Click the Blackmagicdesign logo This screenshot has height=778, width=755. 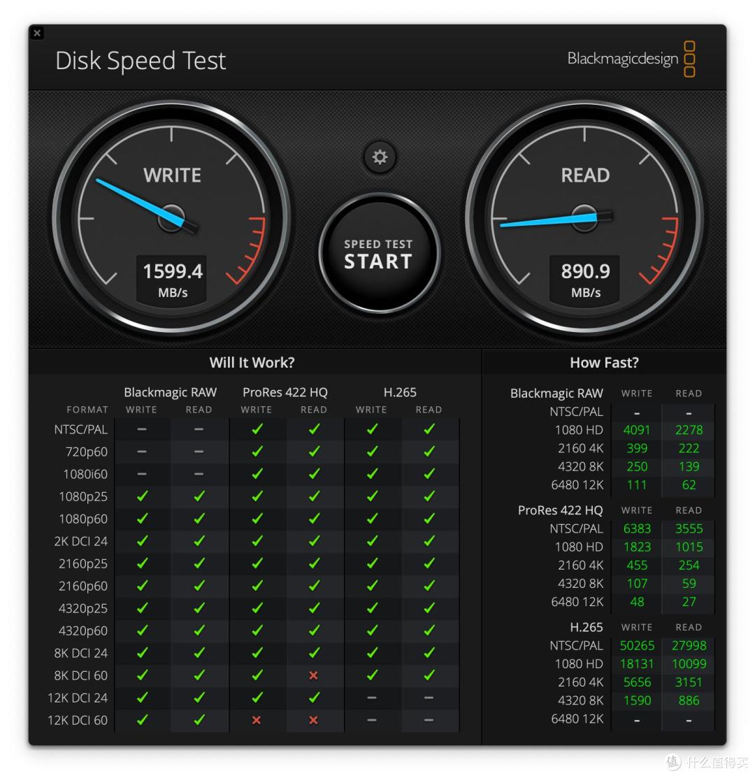tap(631, 59)
